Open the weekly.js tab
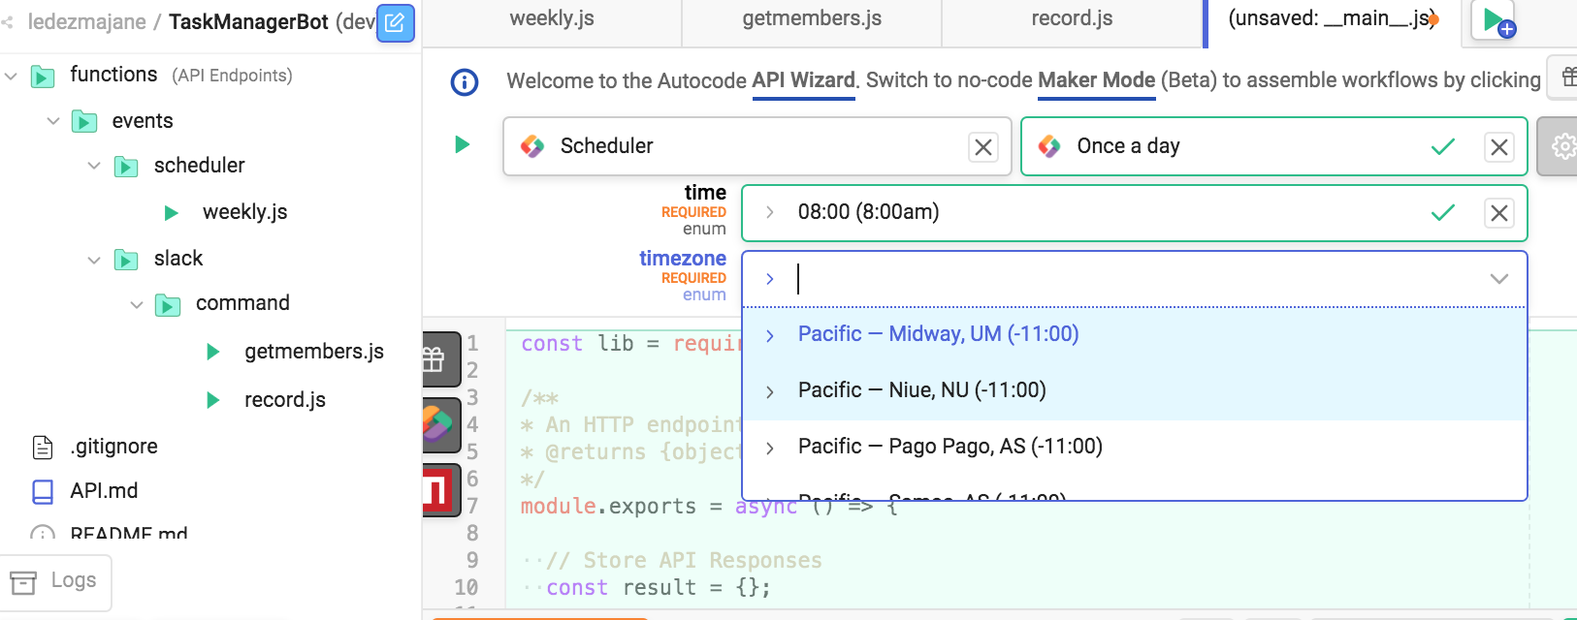 [552, 19]
